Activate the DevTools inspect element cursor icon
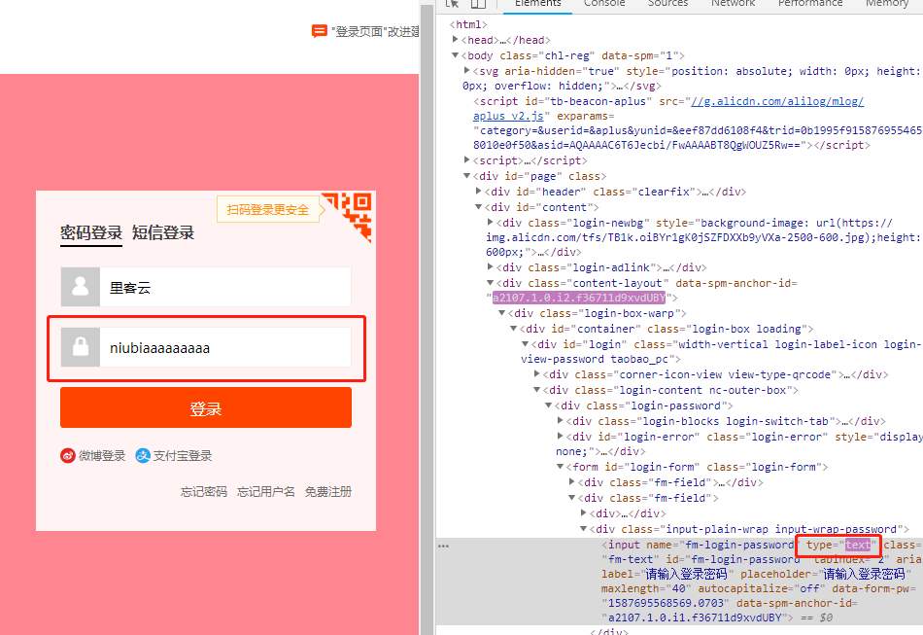Image resolution: width=923 pixels, height=635 pixels. coord(452,4)
